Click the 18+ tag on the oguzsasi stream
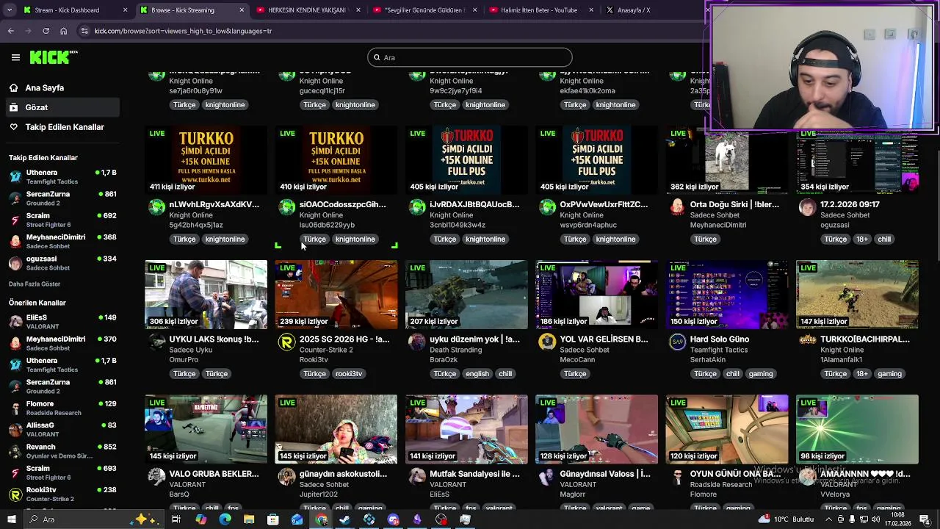The height and width of the screenshot is (529, 940). point(862,239)
